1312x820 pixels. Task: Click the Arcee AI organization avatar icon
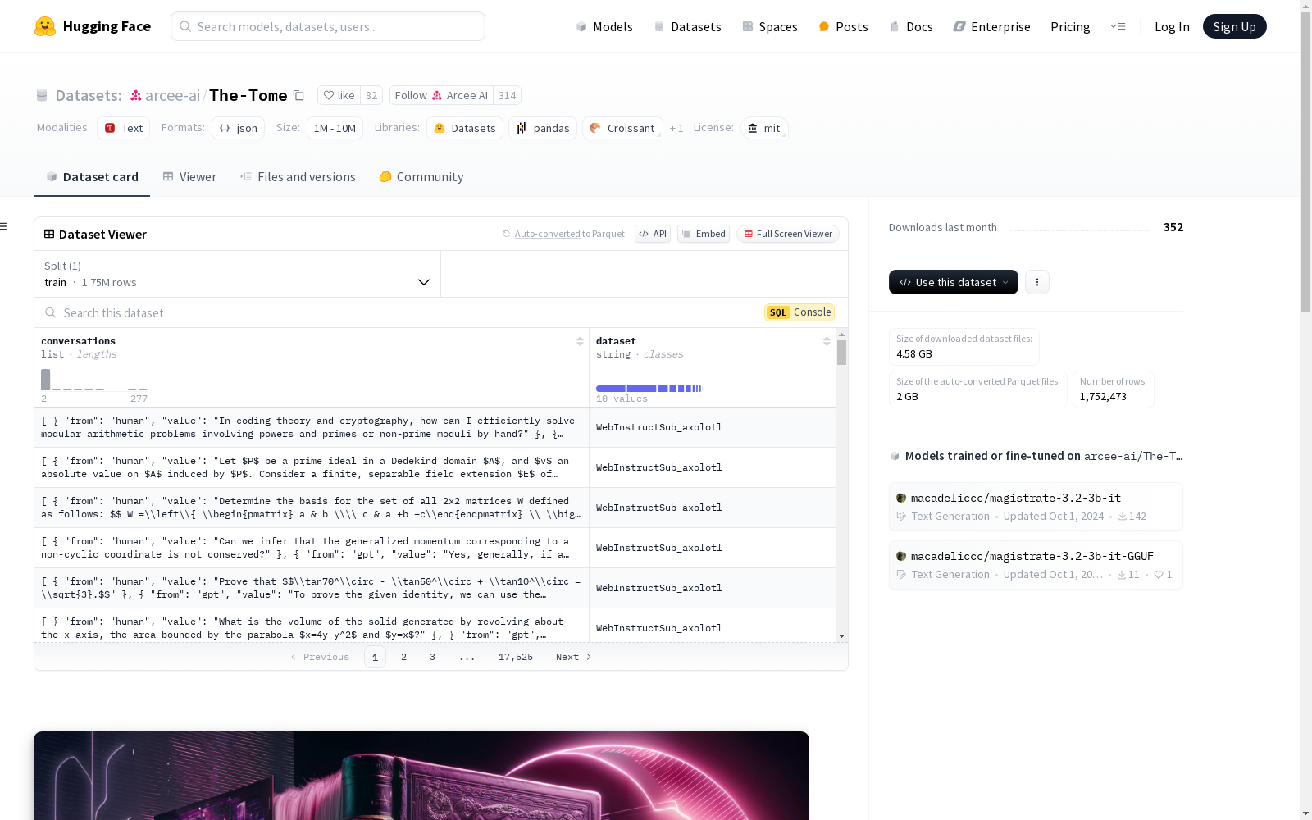[437, 95]
